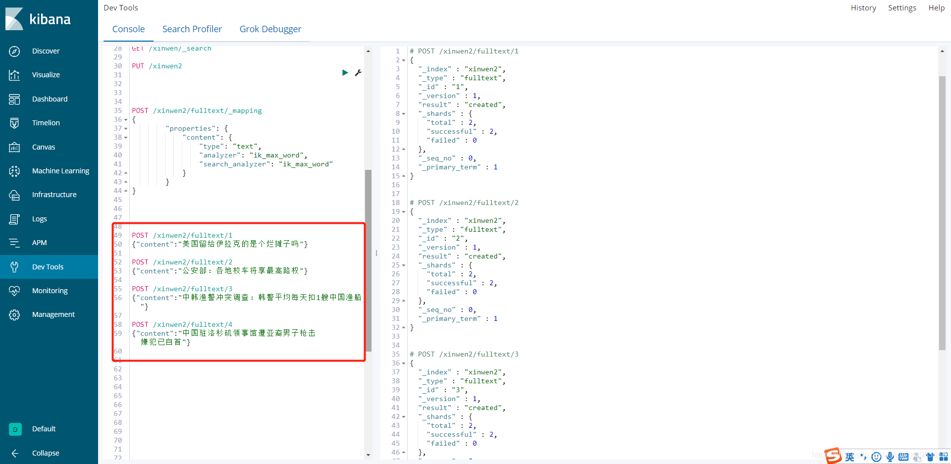Image resolution: width=951 pixels, height=464 pixels.
Task: Click the "POST /xinwen2/fulltext/4" request line
Action: coord(182,325)
